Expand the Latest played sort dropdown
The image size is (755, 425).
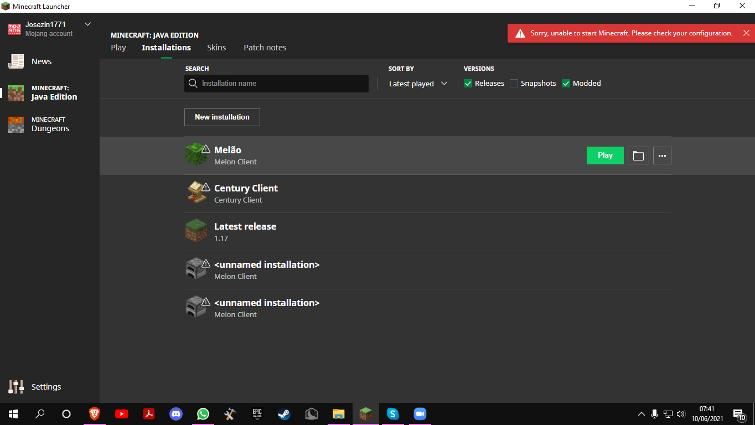(x=418, y=84)
